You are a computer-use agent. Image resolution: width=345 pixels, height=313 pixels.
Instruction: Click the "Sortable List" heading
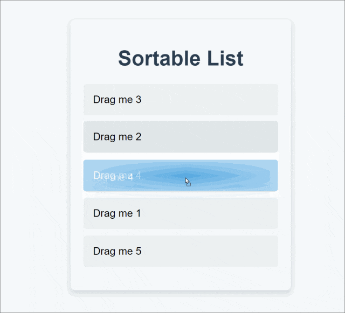tap(181, 58)
